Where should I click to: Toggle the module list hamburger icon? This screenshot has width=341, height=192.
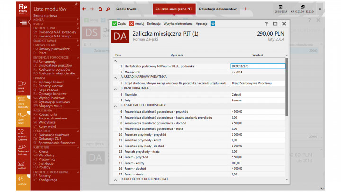(x=23, y=22)
